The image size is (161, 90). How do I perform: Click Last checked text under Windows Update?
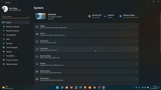(x=131, y=17)
